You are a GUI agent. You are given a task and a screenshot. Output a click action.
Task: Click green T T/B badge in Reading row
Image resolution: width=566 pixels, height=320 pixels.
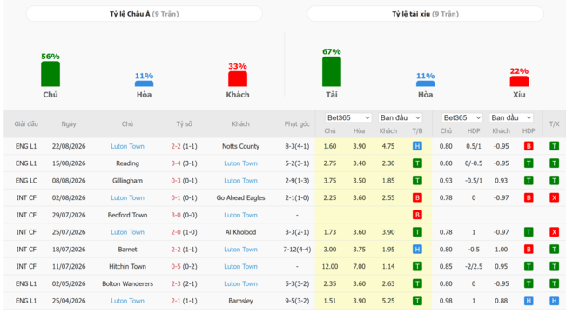pos(417,163)
